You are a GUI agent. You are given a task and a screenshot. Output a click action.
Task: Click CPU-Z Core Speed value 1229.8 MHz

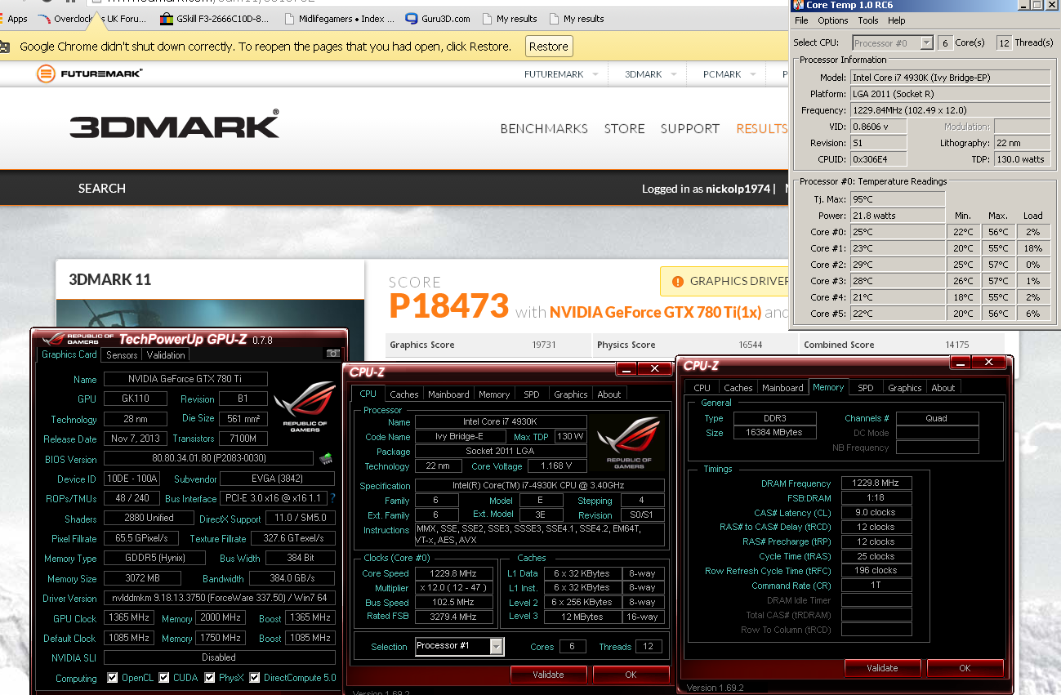tap(453, 573)
